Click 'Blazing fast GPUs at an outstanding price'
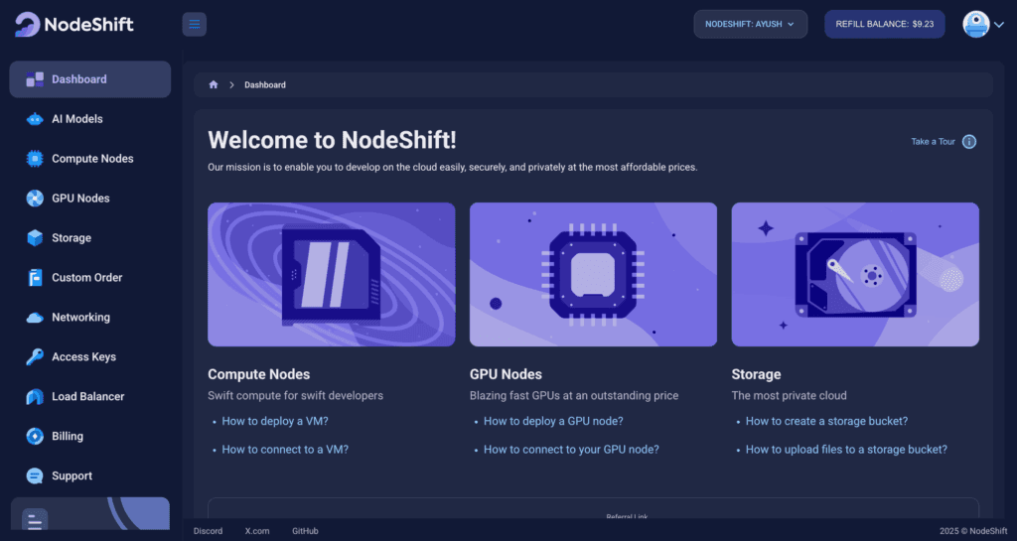The height and width of the screenshot is (541, 1017). [574, 396]
